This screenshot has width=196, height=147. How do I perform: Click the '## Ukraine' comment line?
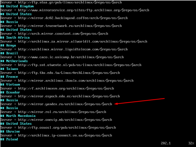pyautogui.click(x=10, y=132)
